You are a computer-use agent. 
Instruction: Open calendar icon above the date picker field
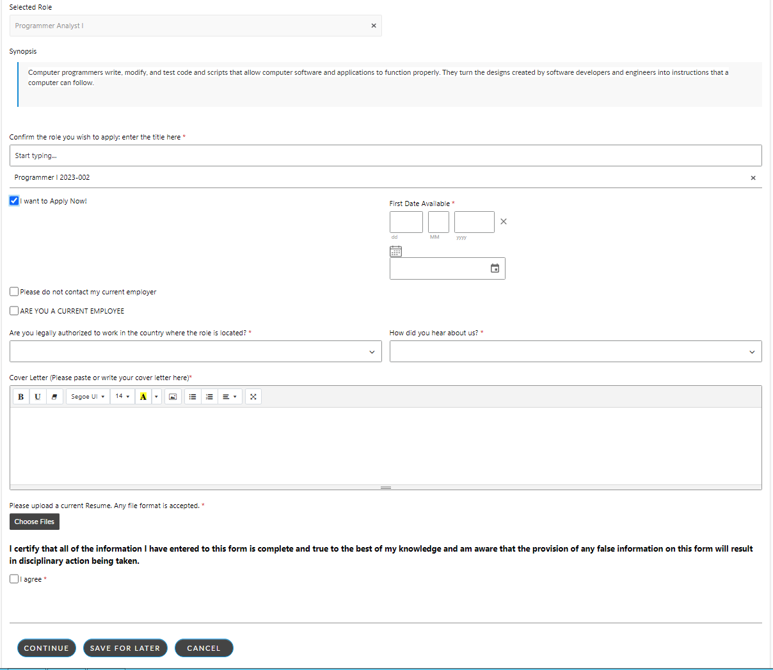[x=395, y=251]
